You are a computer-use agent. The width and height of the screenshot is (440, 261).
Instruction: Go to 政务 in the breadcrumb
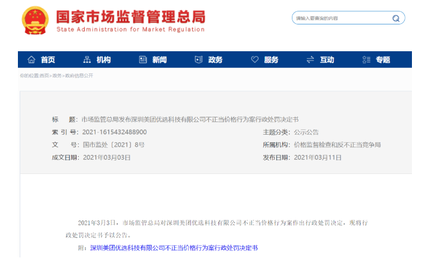pyautogui.click(x=57, y=76)
